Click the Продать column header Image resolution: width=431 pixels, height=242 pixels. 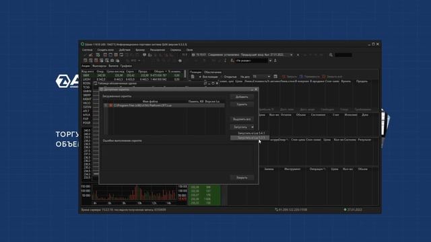coord(362,81)
